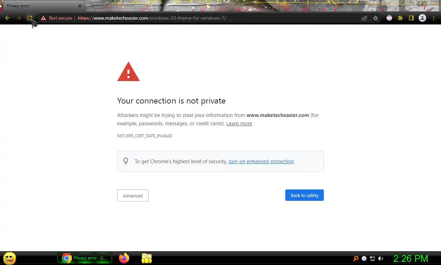The width and height of the screenshot is (441, 265).
Task: Open the smiley face start menu
Action: pos(9,258)
